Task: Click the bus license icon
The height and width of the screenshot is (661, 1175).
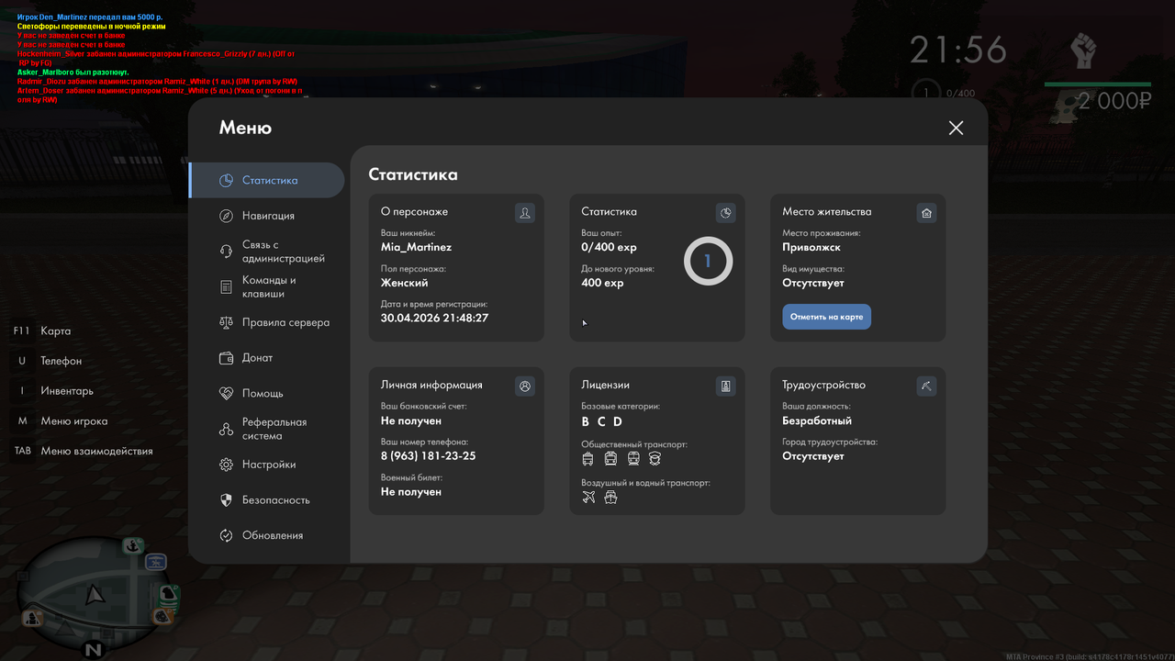Action: coord(587,458)
